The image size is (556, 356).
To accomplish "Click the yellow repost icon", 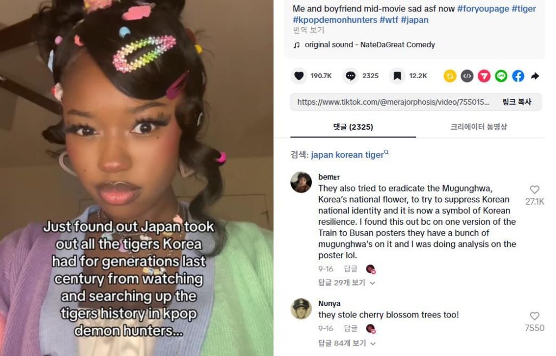I will (450, 76).
